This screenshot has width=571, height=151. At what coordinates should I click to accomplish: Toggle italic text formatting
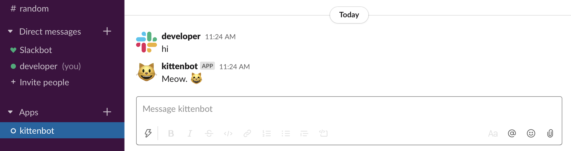[190, 133]
